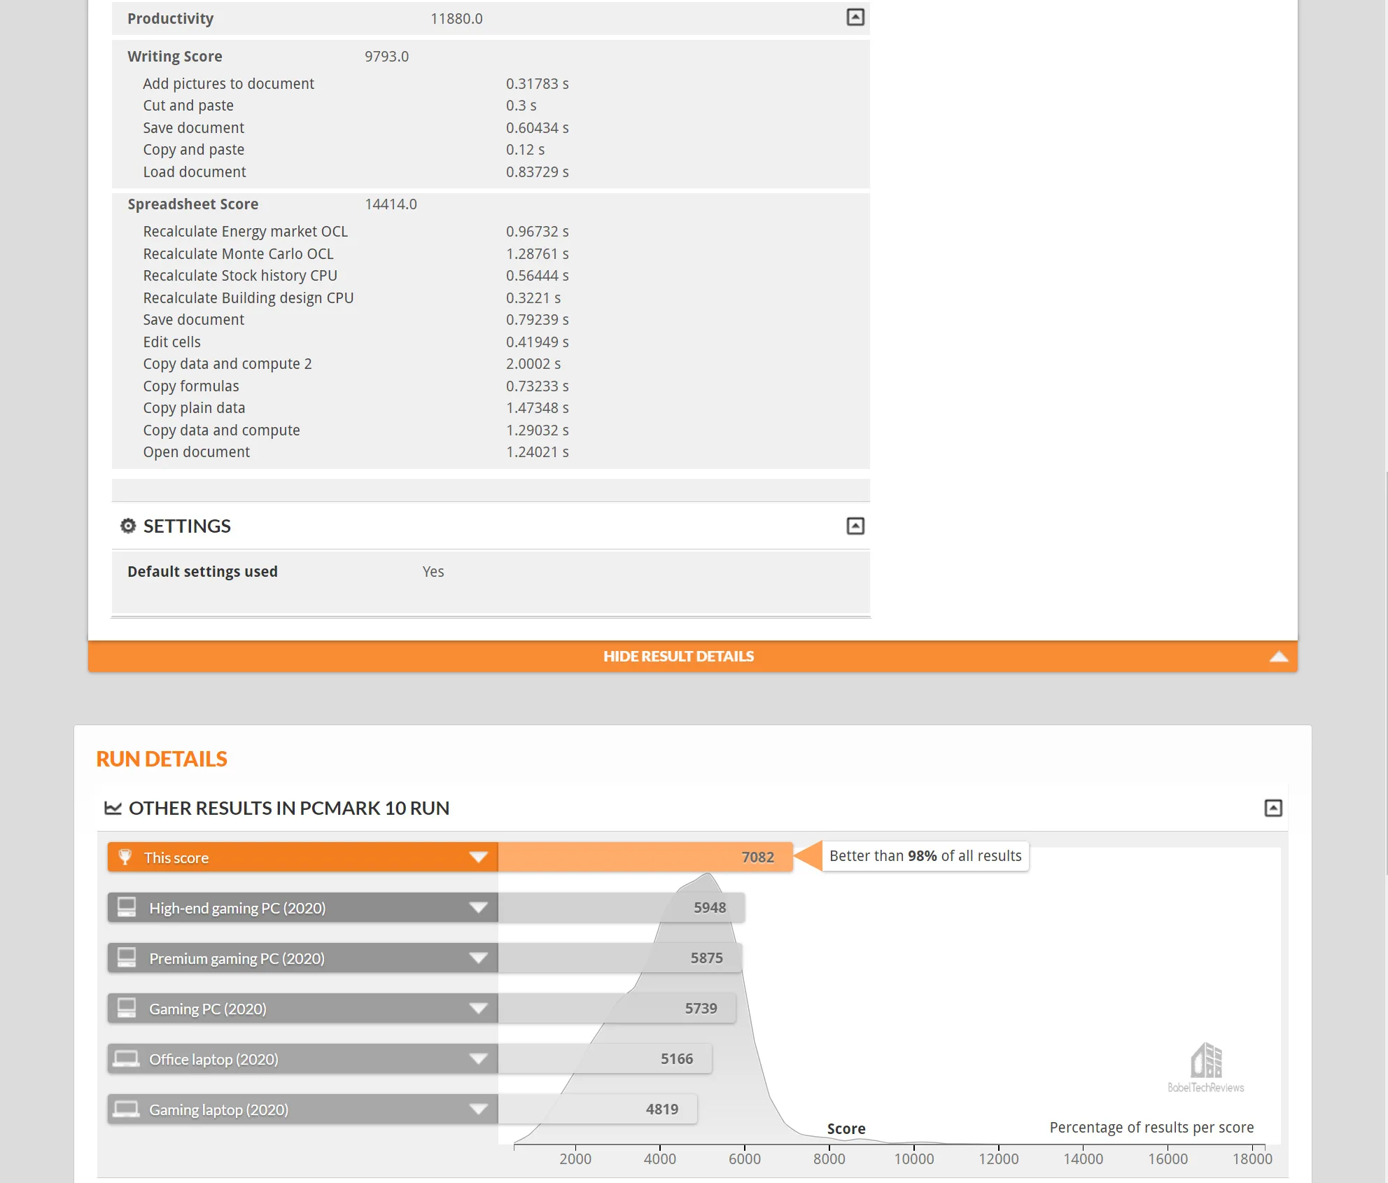Image resolution: width=1388 pixels, height=1183 pixels.
Task: Click the Copy formulas row
Action: click(x=356, y=386)
